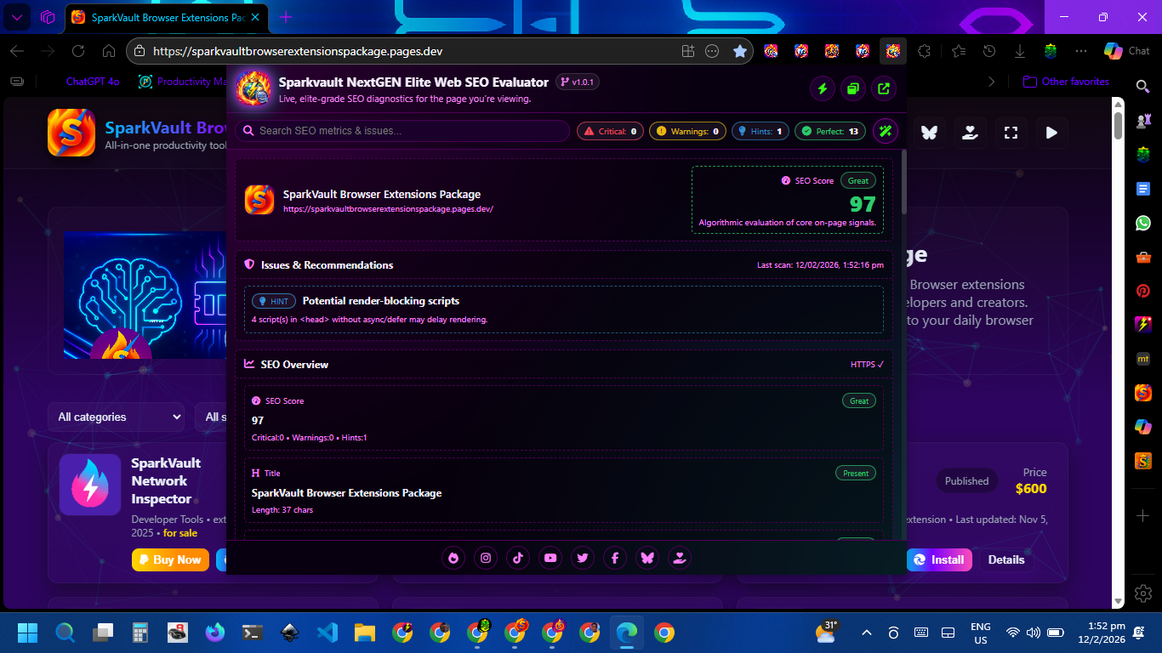The width and height of the screenshot is (1162, 653).
Task: Click the Details button
Action: (x=1005, y=559)
